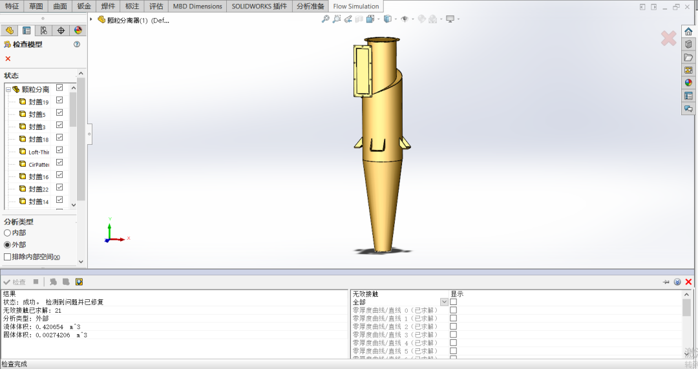Viewport: 698px width, 369px height.
Task: Switch to 草图 tab
Action: pos(36,6)
